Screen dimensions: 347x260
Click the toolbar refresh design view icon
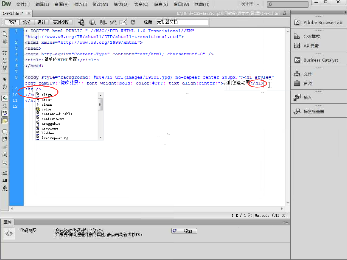point(133,22)
